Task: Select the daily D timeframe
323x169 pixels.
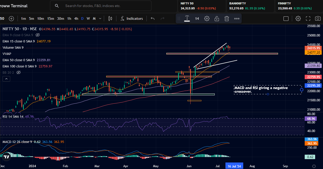Action: 82,18
